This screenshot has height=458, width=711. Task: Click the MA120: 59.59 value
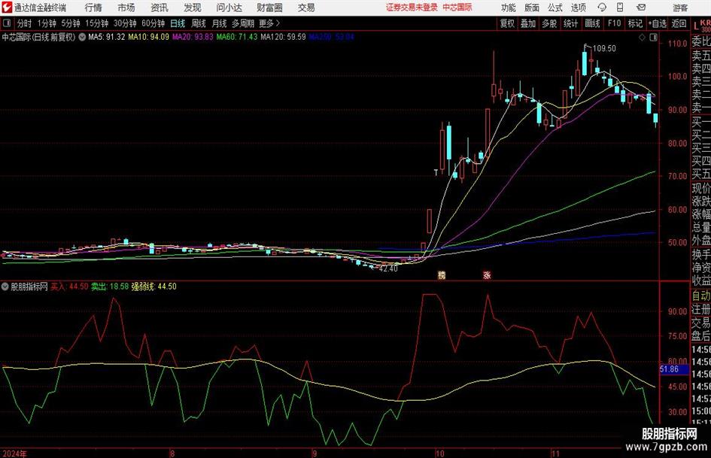coord(284,37)
